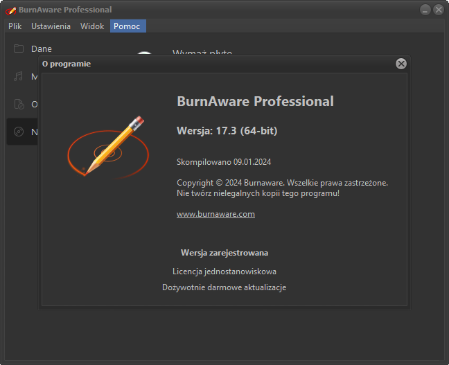Image resolution: width=449 pixels, height=365 pixels.
Task: Click the Wersja zarejestrowana label
Action: 224,253
